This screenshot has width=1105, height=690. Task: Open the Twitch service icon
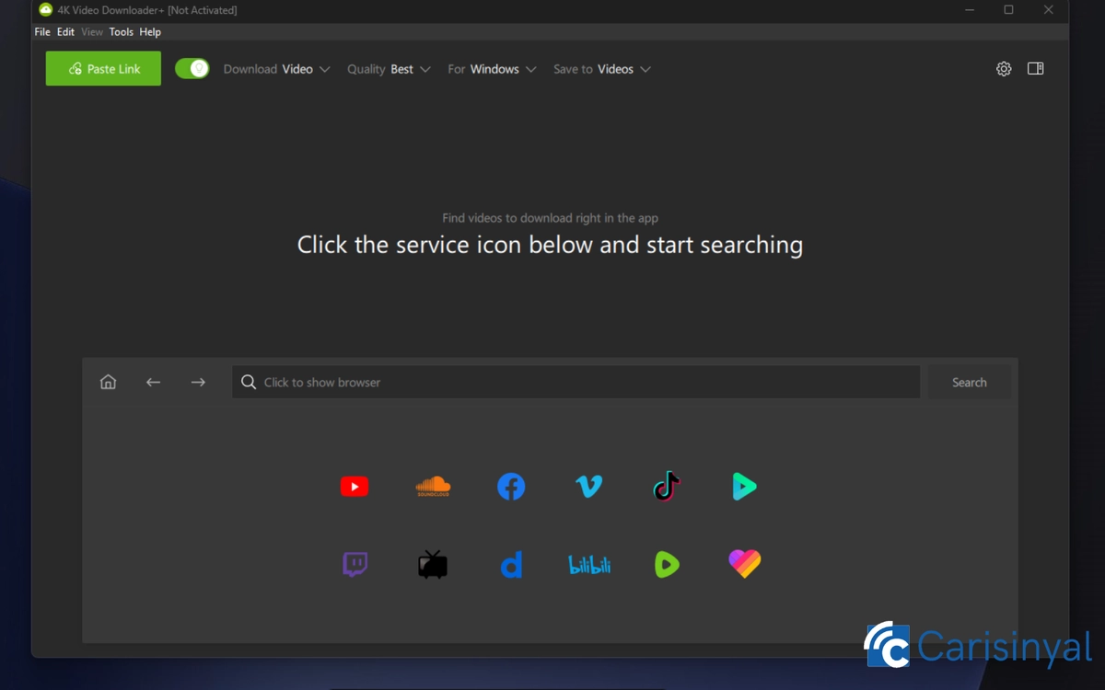tap(355, 564)
